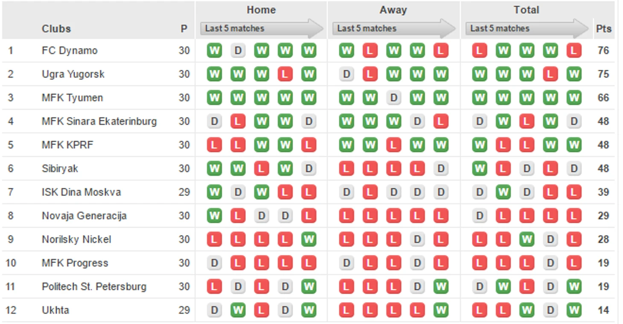This screenshot has width=623, height=324.
Task: Open the Ugra Yugorsk club link
Action: tap(73, 74)
